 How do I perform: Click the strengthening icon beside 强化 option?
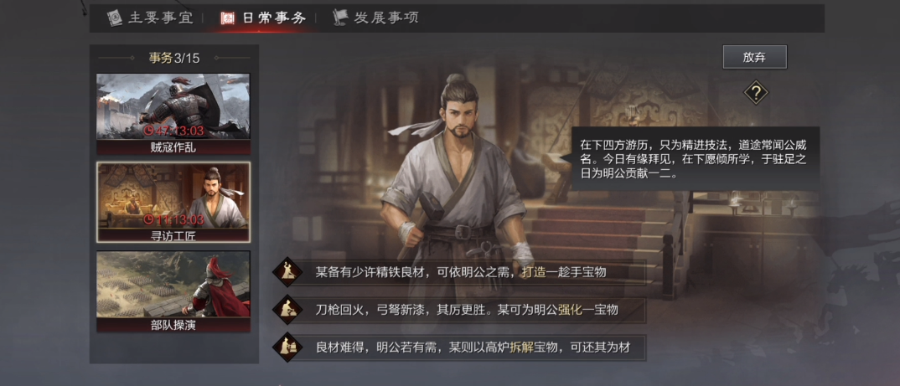(287, 310)
